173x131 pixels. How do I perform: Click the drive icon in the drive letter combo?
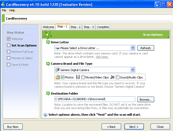pyautogui.click(x=57, y=48)
